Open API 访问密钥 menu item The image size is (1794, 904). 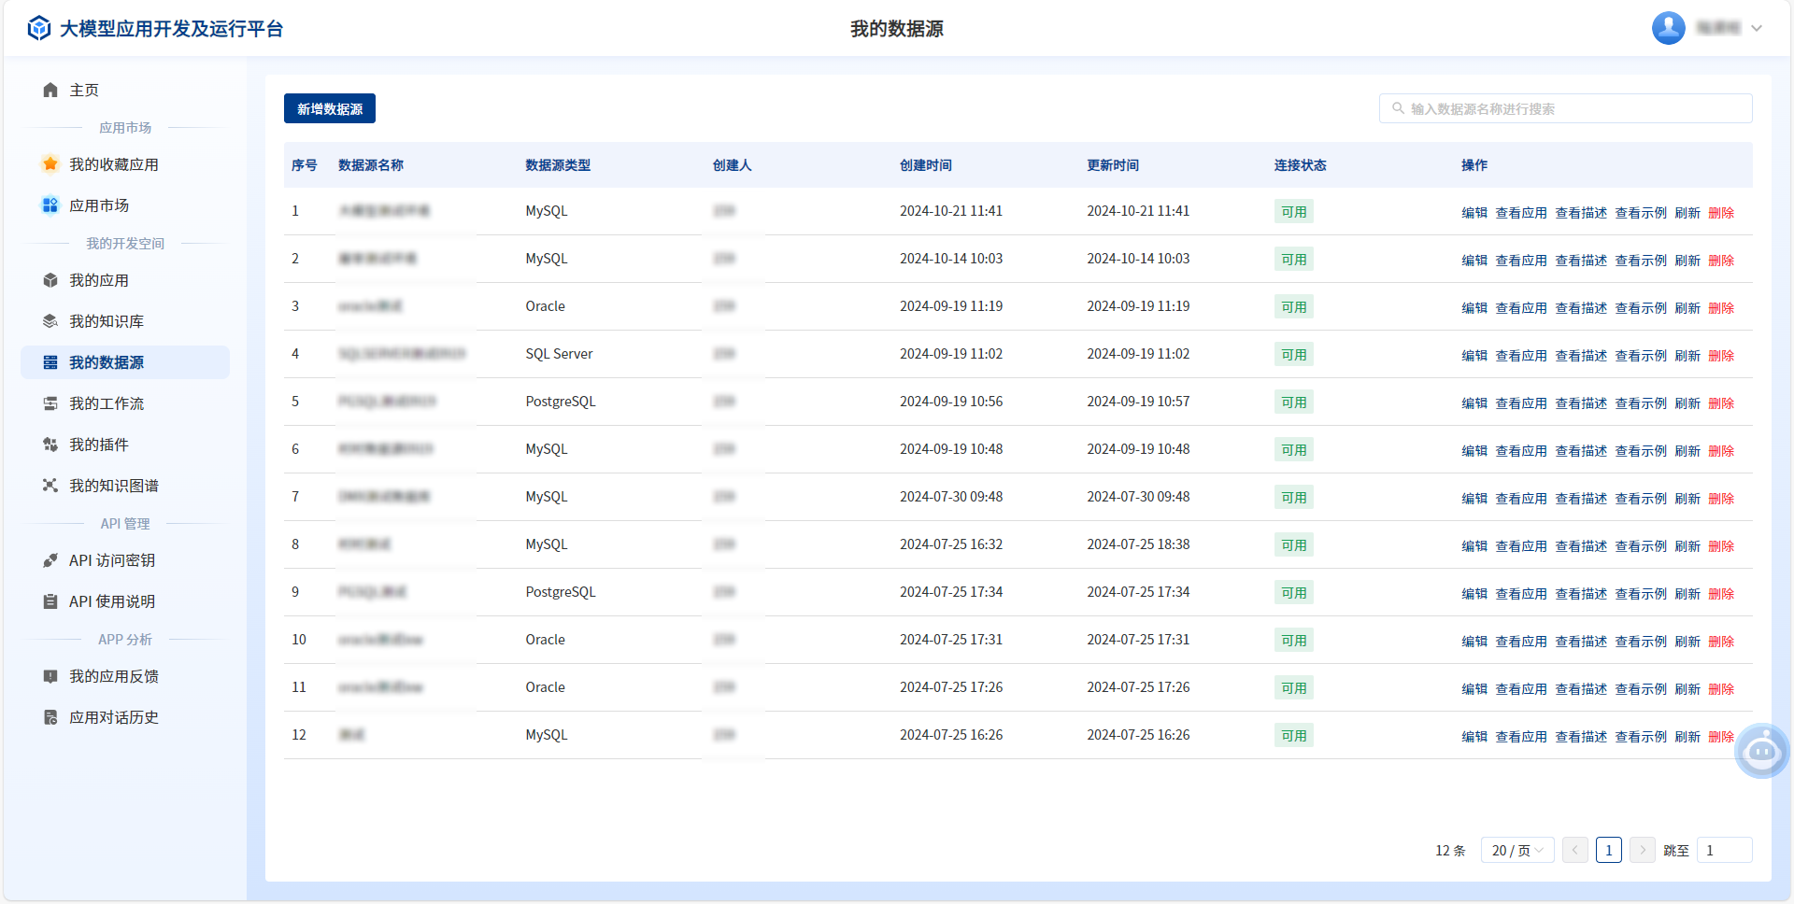tap(112, 560)
